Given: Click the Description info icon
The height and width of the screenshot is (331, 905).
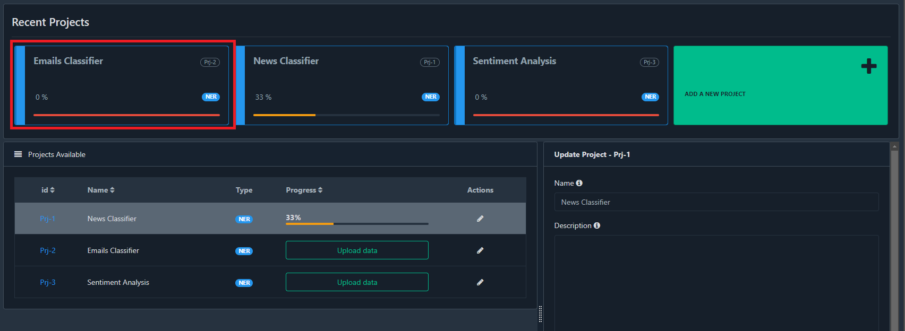Looking at the screenshot, I should 597,225.
